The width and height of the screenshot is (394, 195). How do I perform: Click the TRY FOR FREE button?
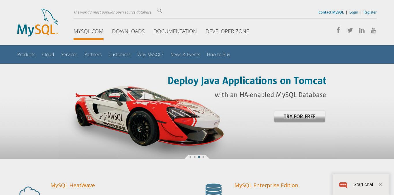pos(300,117)
